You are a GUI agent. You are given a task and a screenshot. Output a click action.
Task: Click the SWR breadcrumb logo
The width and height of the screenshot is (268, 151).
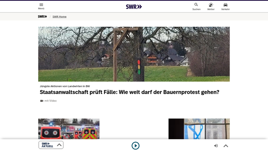[42, 17]
